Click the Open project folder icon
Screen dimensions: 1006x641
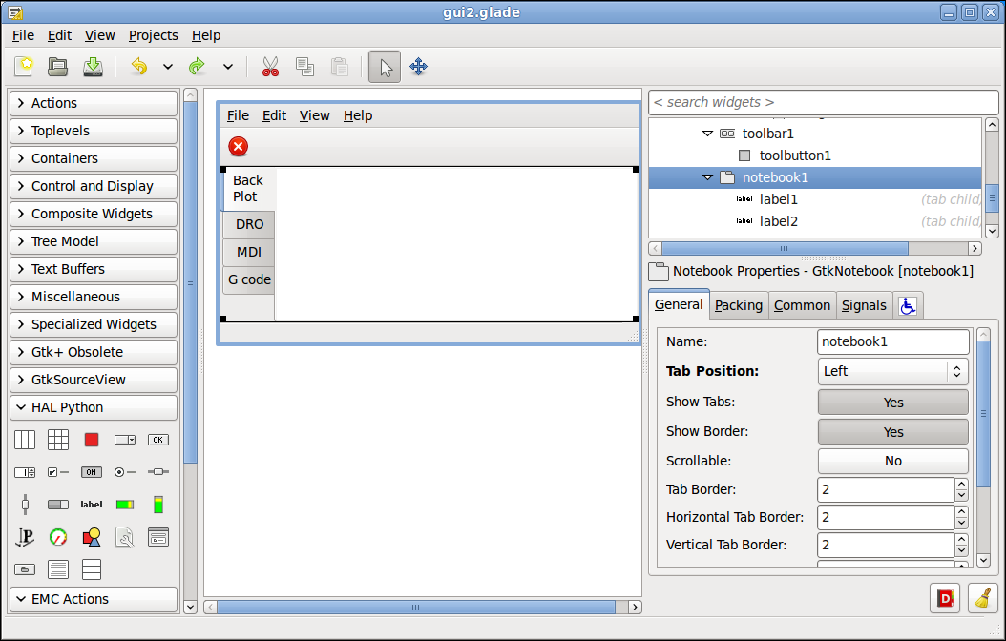tap(57, 66)
